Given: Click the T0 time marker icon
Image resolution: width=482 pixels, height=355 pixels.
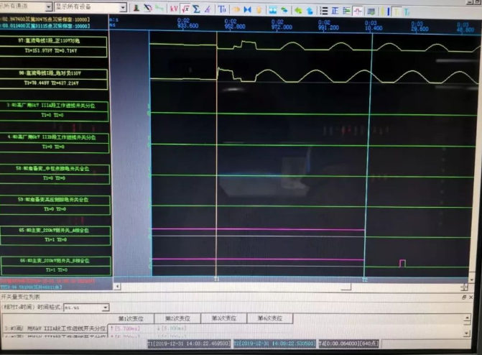Looking at the screenshot, I should (222, 9).
